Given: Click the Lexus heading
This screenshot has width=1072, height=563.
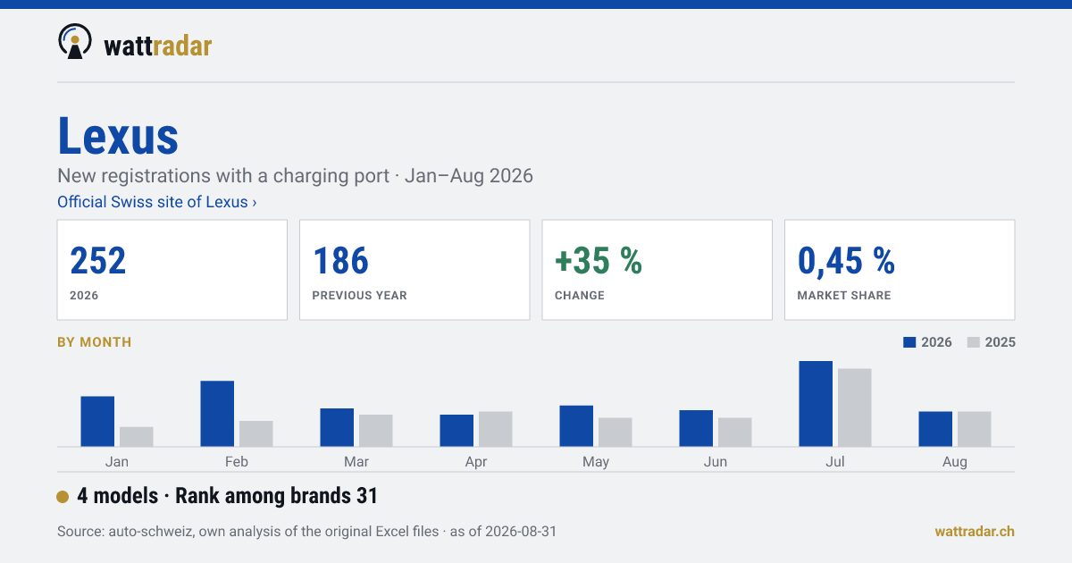Looking at the screenshot, I should click(x=118, y=136).
